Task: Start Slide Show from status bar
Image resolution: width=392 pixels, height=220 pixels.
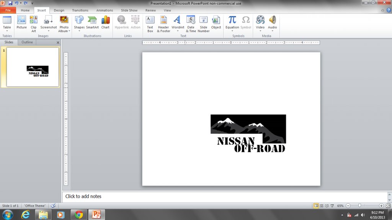Action: pos(332,206)
